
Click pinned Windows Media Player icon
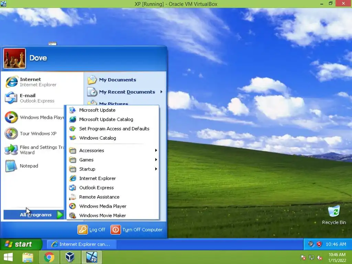(11, 117)
